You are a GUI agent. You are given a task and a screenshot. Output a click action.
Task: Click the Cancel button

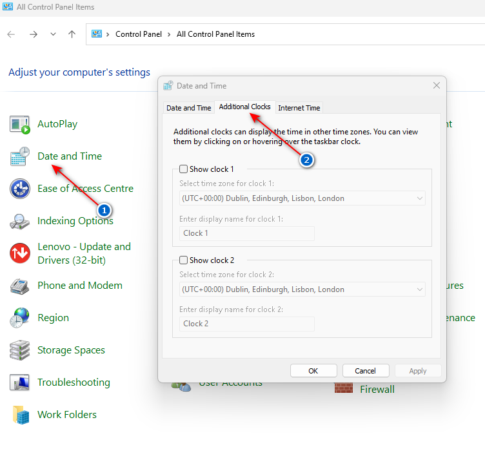point(365,371)
